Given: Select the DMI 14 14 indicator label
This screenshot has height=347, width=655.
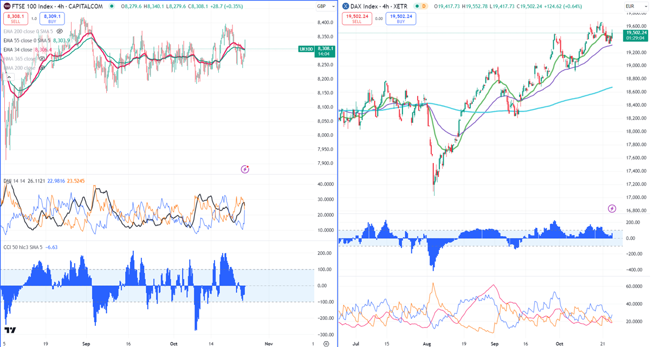Looking at the screenshot, I should (13, 180).
